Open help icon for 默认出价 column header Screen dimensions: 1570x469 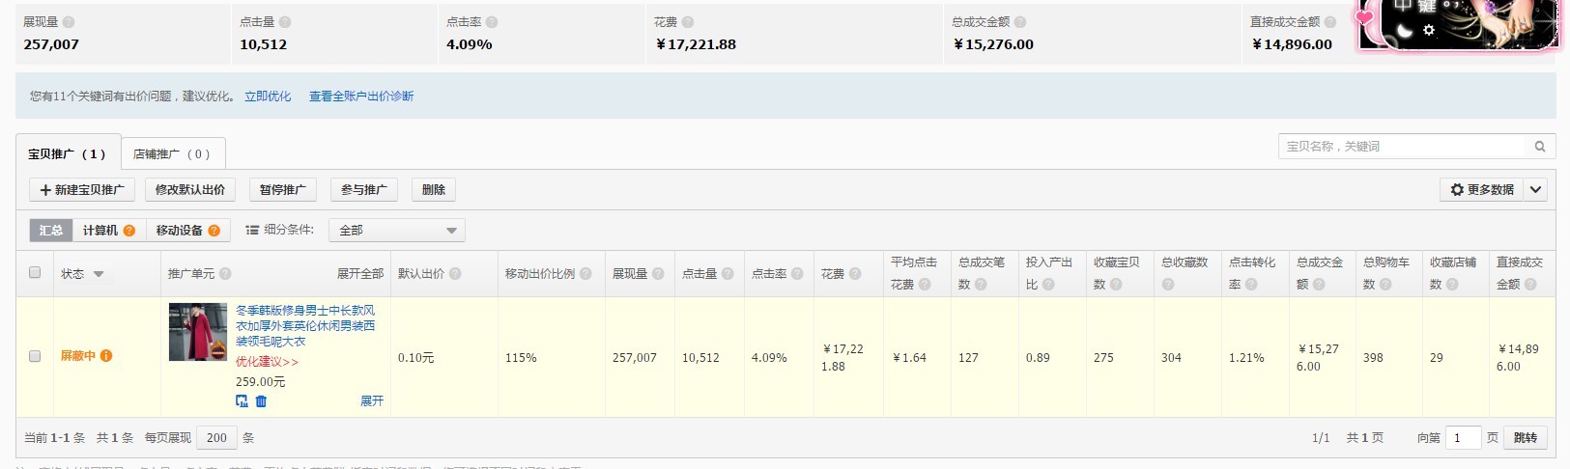pyautogui.click(x=455, y=274)
